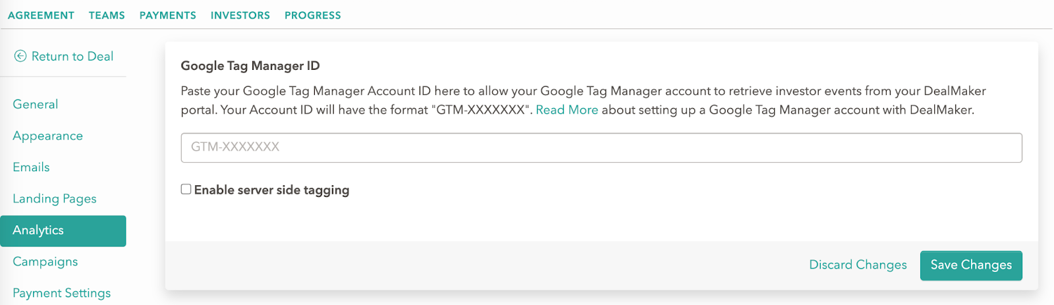Switch to the Teams tab

[x=107, y=15]
